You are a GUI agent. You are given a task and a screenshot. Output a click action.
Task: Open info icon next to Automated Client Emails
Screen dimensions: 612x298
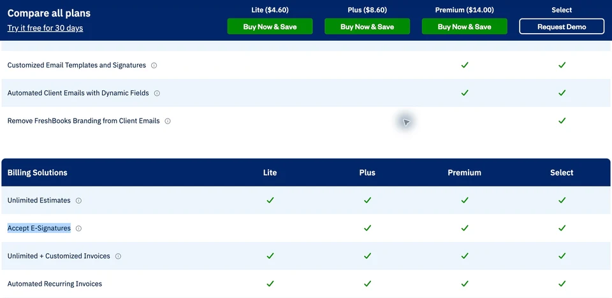pos(157,93)
